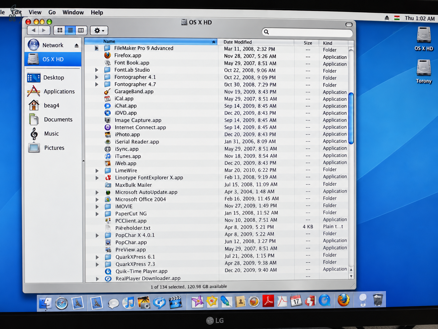
Task: Open the flag input menu in menu bar
Action: point(397,18)
